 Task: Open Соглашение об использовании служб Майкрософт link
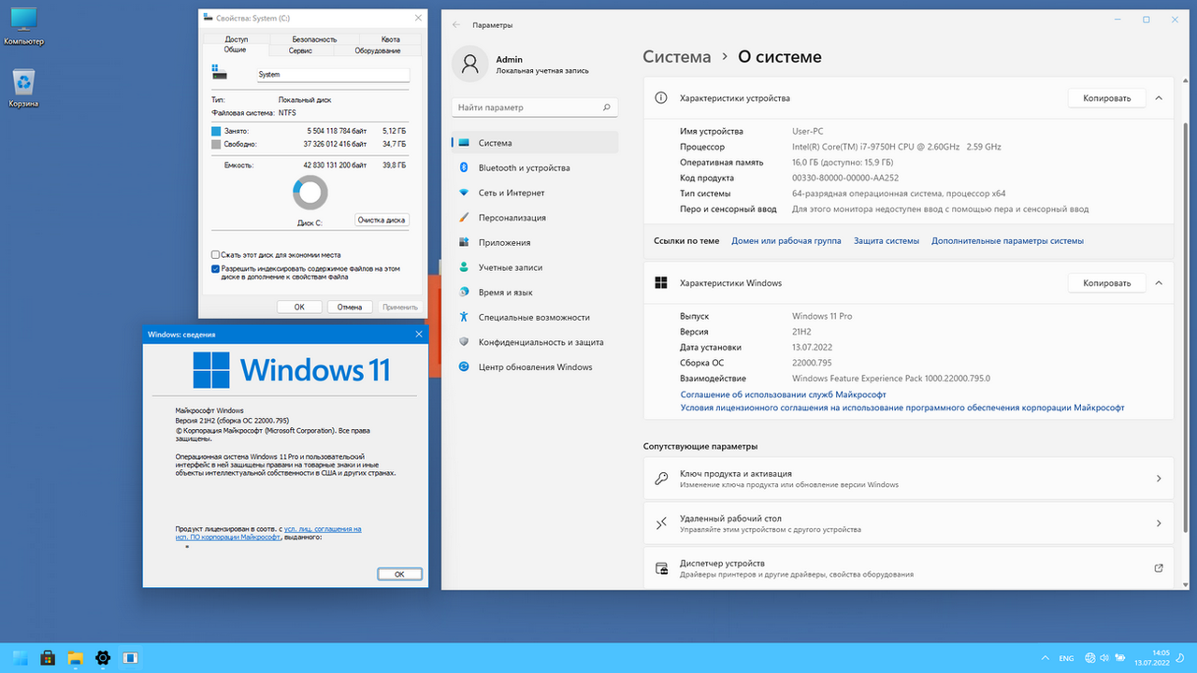point(783,394)
